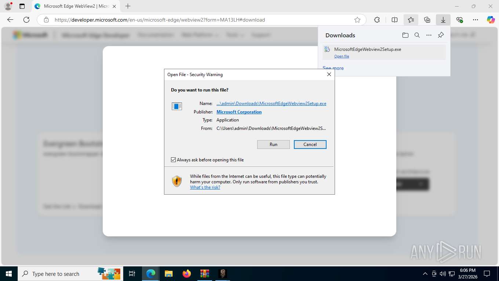Click the 'Do you want to run this file?' heading

(x=200, y=90)
